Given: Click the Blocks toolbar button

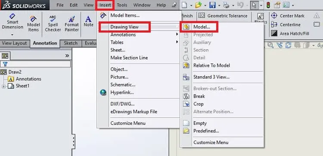Looking at the screenshot, I should tap(261, 19).
